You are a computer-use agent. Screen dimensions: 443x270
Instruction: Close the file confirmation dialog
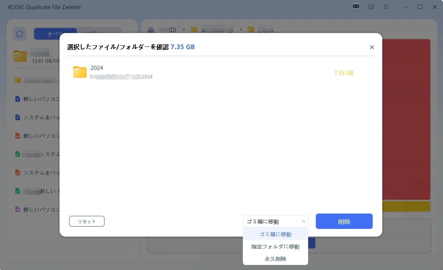click(x=372, y=47)
